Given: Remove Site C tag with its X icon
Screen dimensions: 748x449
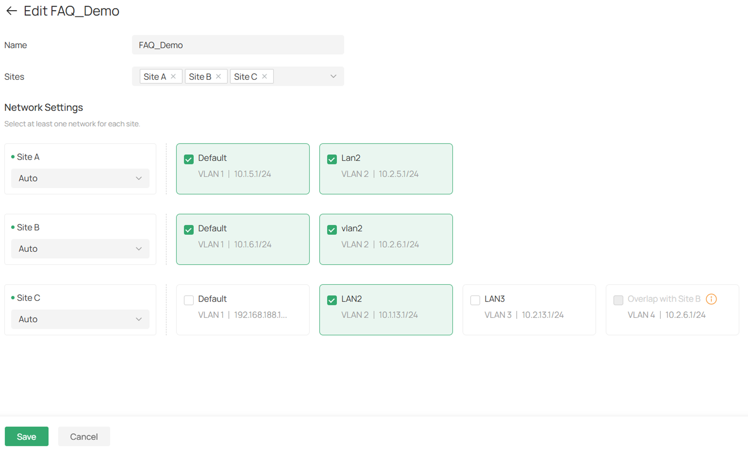Looking at the screenshot, I should coord(264,76).
